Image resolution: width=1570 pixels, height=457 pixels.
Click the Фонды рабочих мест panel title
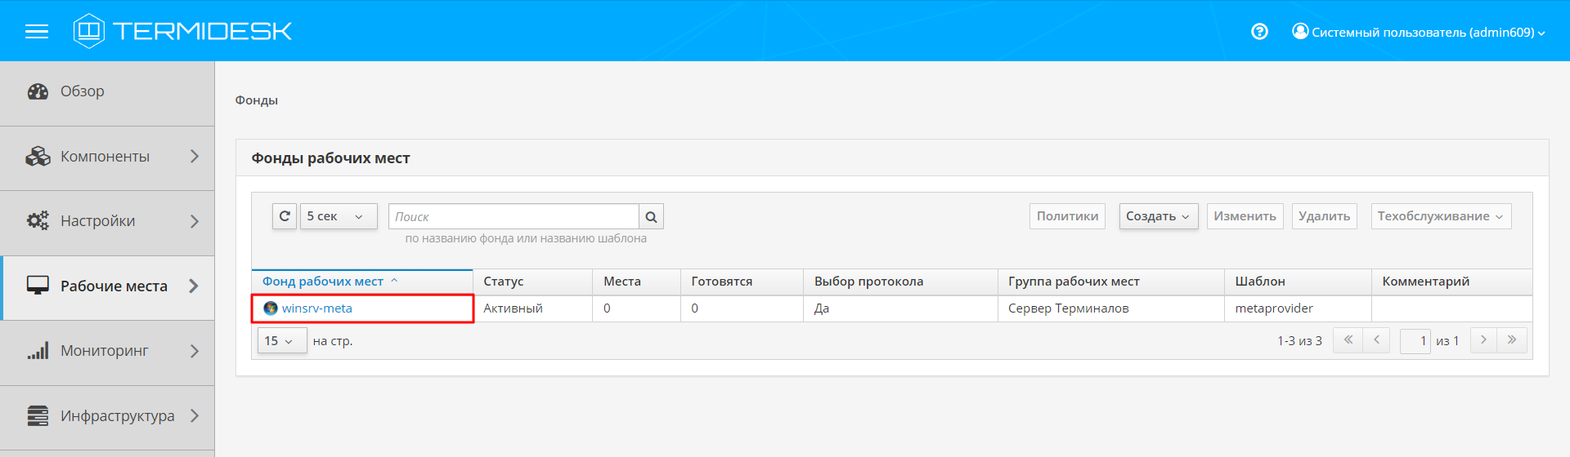pos(330,158)
